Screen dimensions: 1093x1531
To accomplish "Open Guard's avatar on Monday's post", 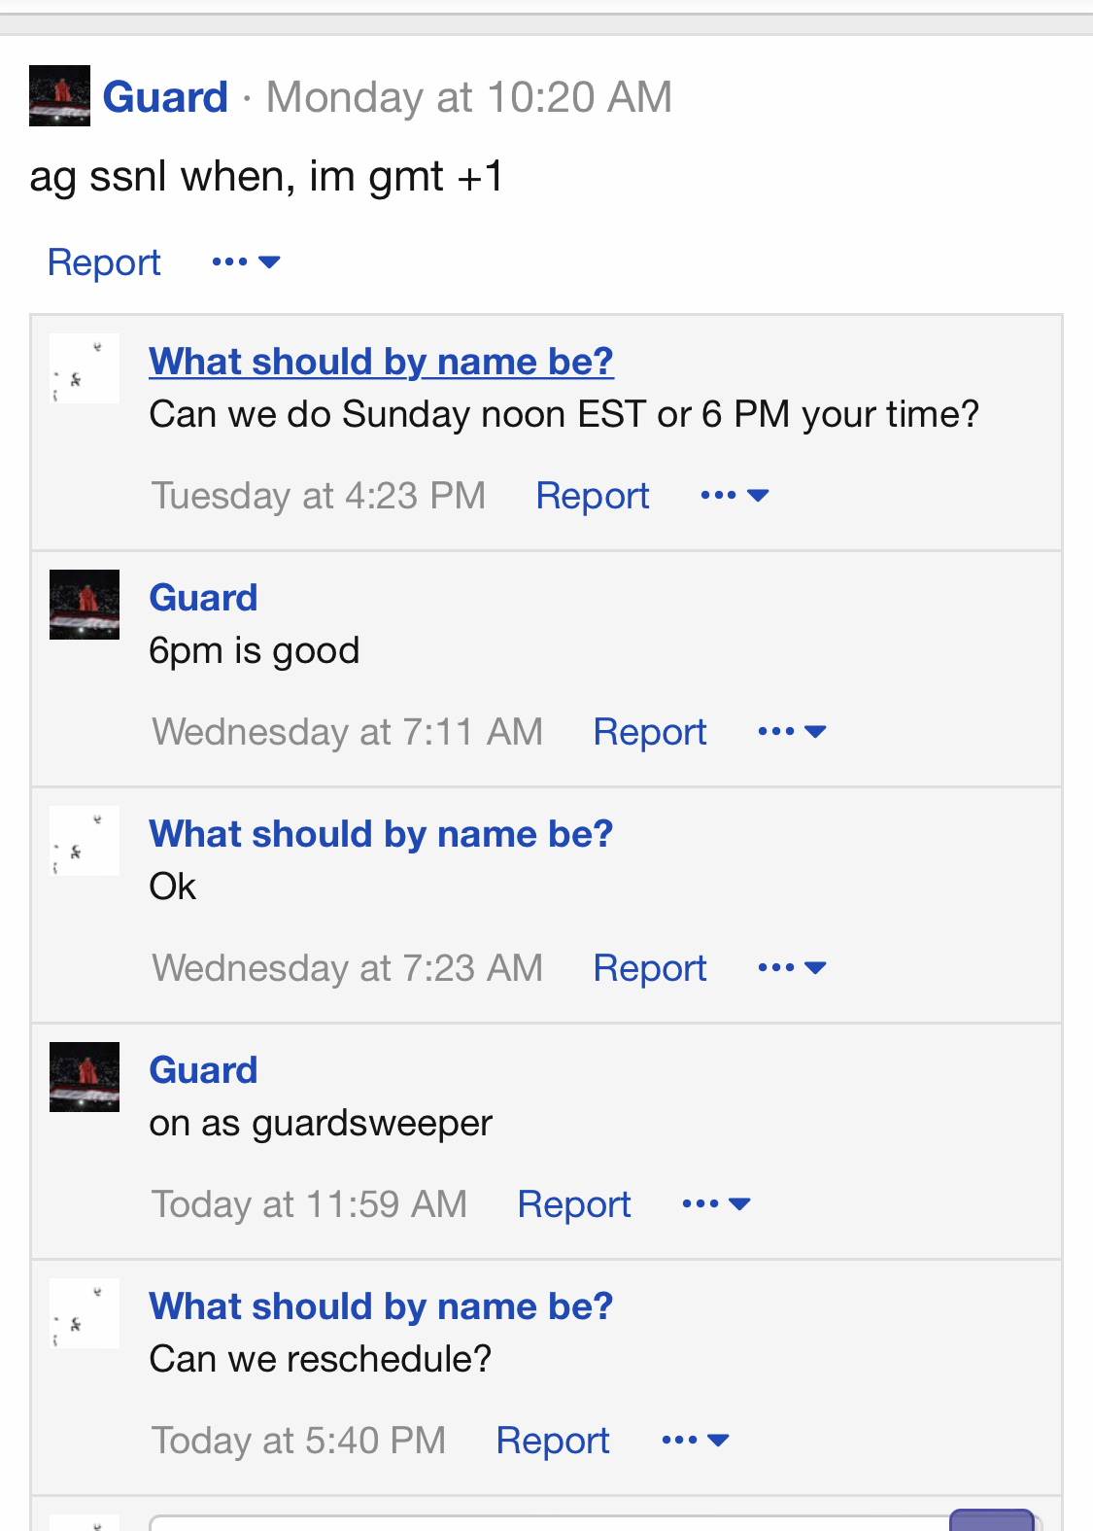I will tap(59, 95).
